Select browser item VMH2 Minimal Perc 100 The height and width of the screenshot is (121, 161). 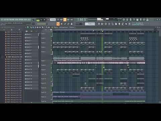[x=13, y=91]
